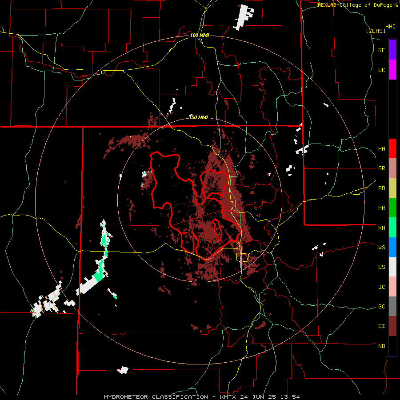Click the BI legend label

point(381,326)
